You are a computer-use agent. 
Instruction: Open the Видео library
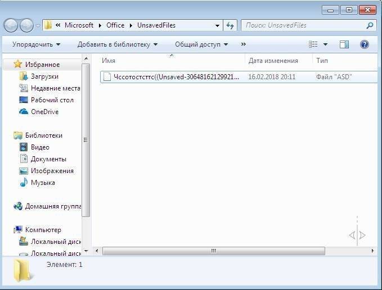coord(40,147)
